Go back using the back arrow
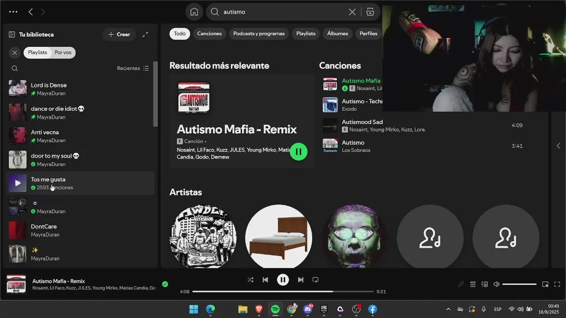Image resolution: width=566 pixels, height=318 pixels. [31, 12]
